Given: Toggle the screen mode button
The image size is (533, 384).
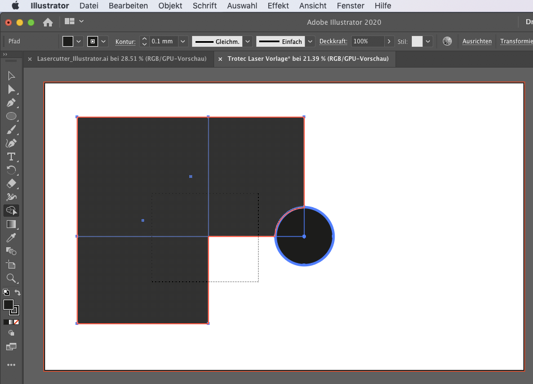Looking at the screenshot, I should click(x=11, y=346).
